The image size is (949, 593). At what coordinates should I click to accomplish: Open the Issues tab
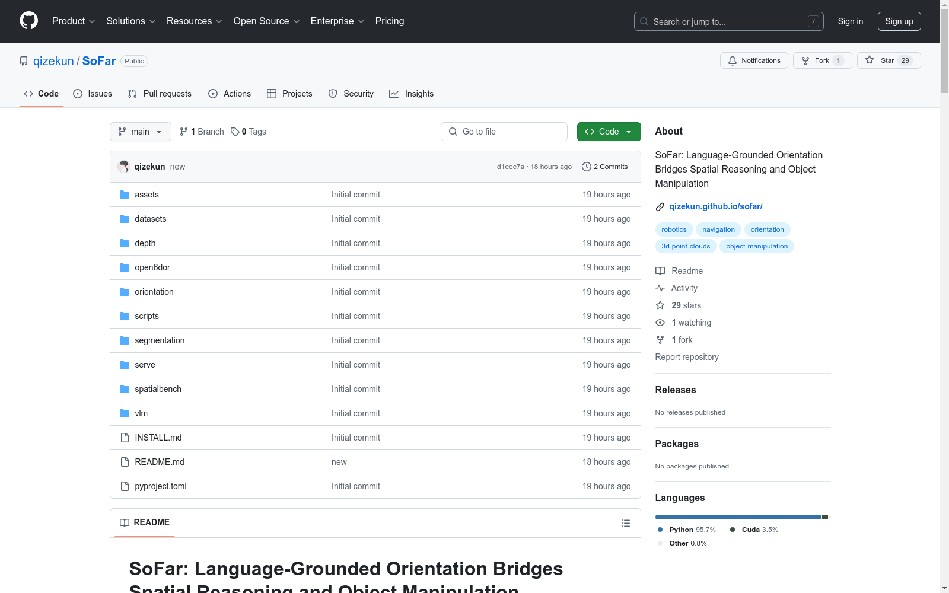[x=93, y=94]
